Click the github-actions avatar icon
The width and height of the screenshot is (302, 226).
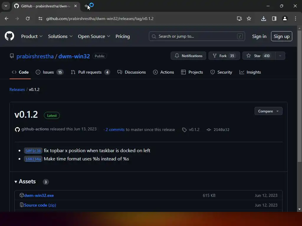pyautogui.click(x=17, y=129)
